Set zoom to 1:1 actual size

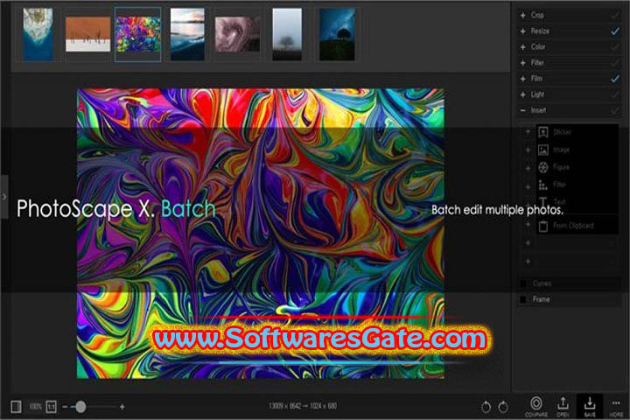[51, 407]
